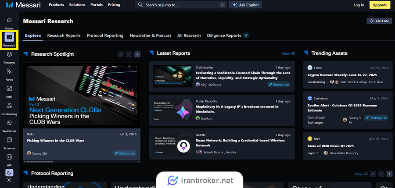The height and width of the screenshot is (188, 395).
Task: Go to Home in the sidebar
Action: point(9,23)
